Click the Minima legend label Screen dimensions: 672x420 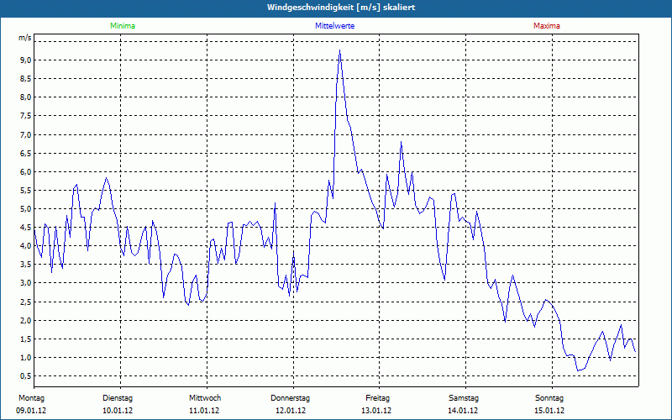pyautogui.click(x=123, y=26)
